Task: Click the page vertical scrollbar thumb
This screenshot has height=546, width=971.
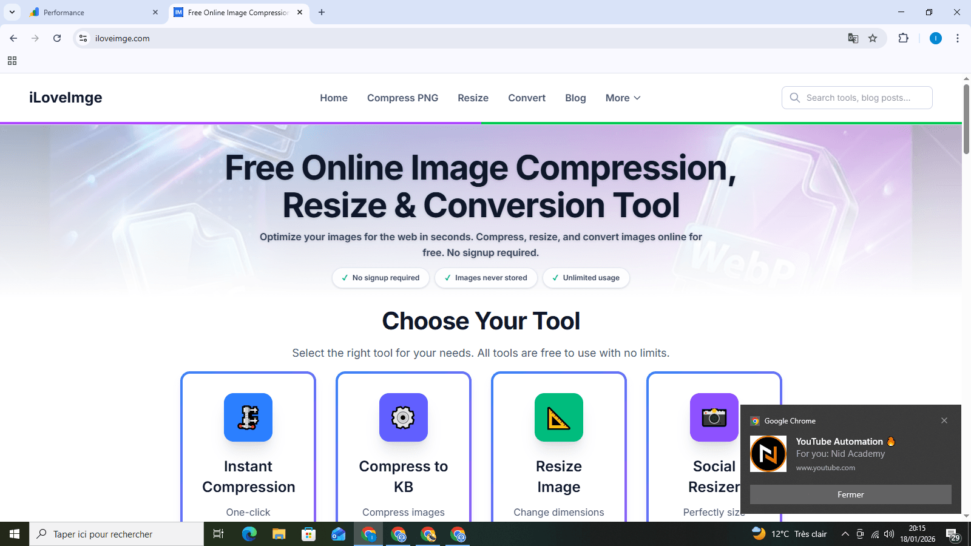Action: coord(966,118)
